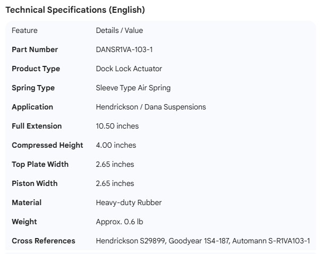The image size is (322, 254).
Task: Click the Hendrickson / Dana Suspensions value
Action: click(x=150, y=107)
